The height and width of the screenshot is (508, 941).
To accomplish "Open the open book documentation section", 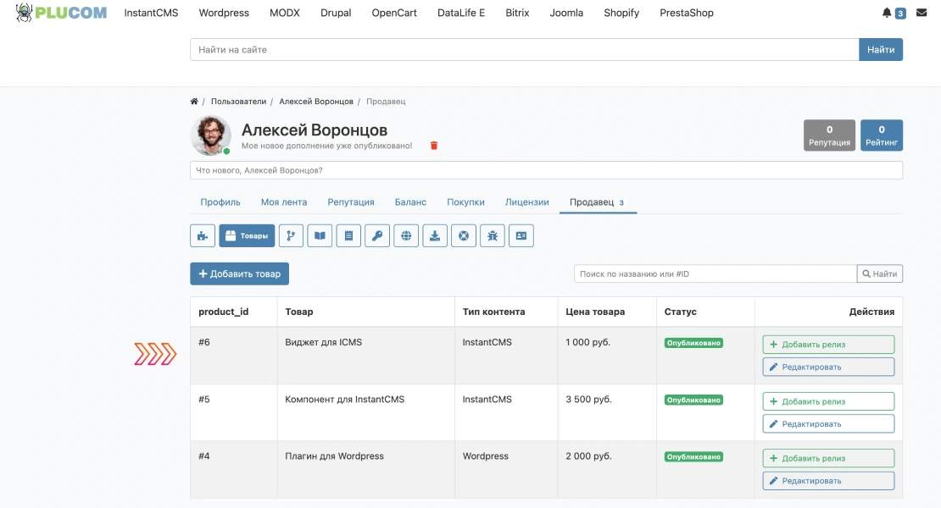I will point(320,235).
